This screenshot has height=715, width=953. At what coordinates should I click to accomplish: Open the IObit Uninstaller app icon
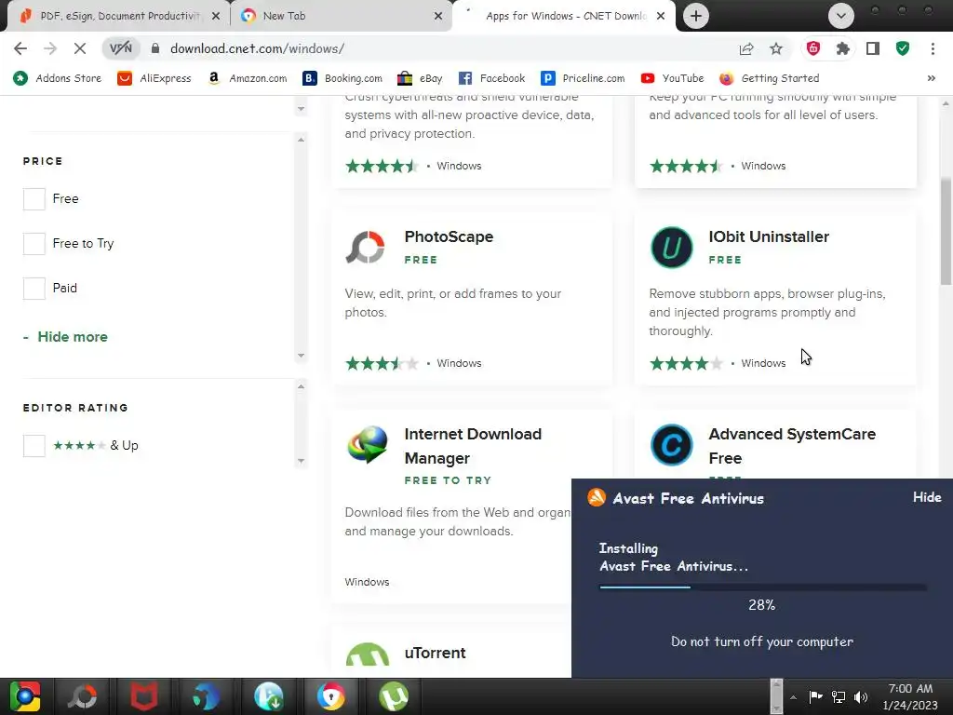click(x=672, y=248)
